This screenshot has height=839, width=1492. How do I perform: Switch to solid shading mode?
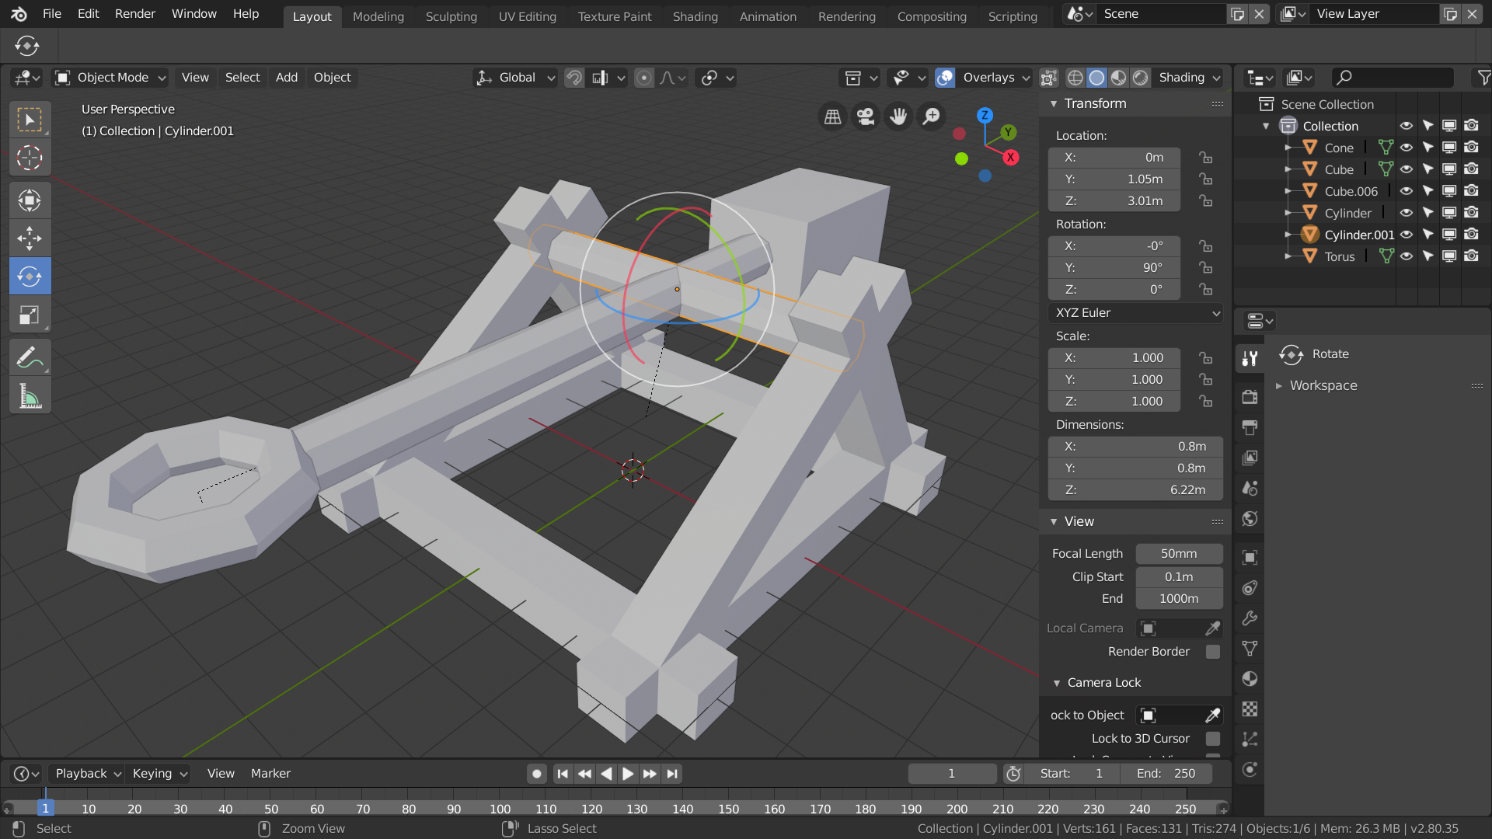click(1097, 78)
